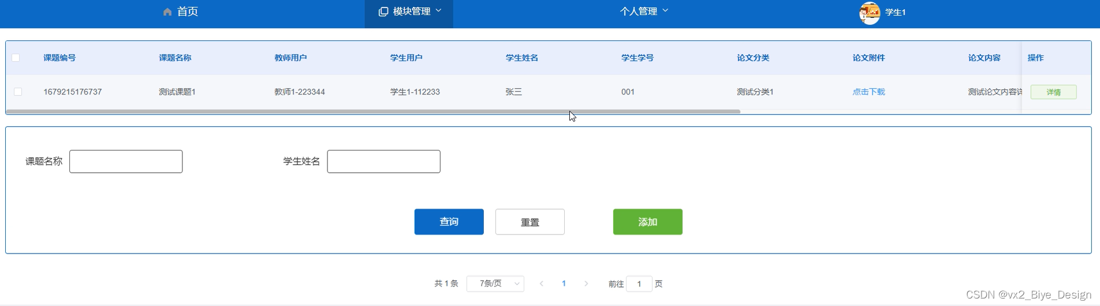Click the 论文分类 column header
Viewport: 1100px width, 306px height.
[x=753, y=58]
